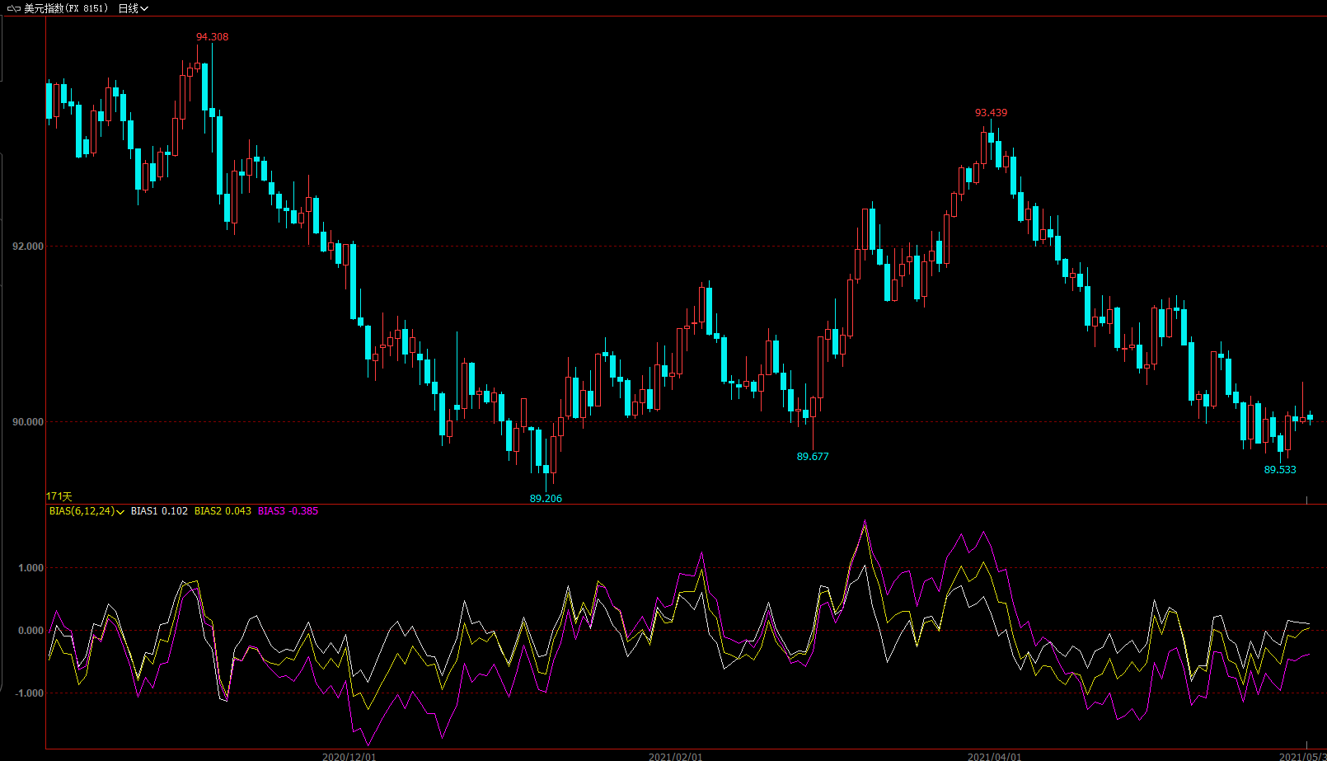Open the 日线 period dropdown
This screenshot has width=1327, height=761.
point(133,8)
